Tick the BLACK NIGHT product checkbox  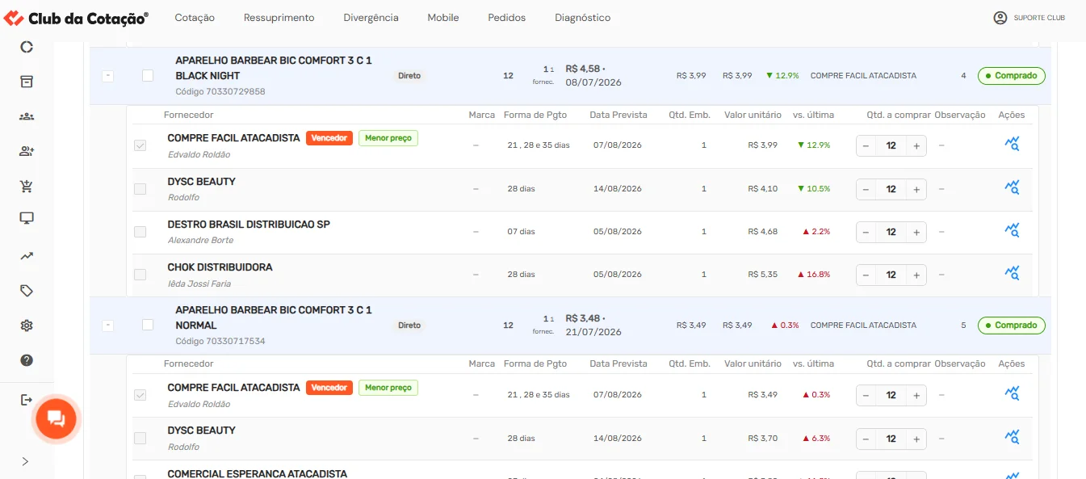(x=148, y=76)
